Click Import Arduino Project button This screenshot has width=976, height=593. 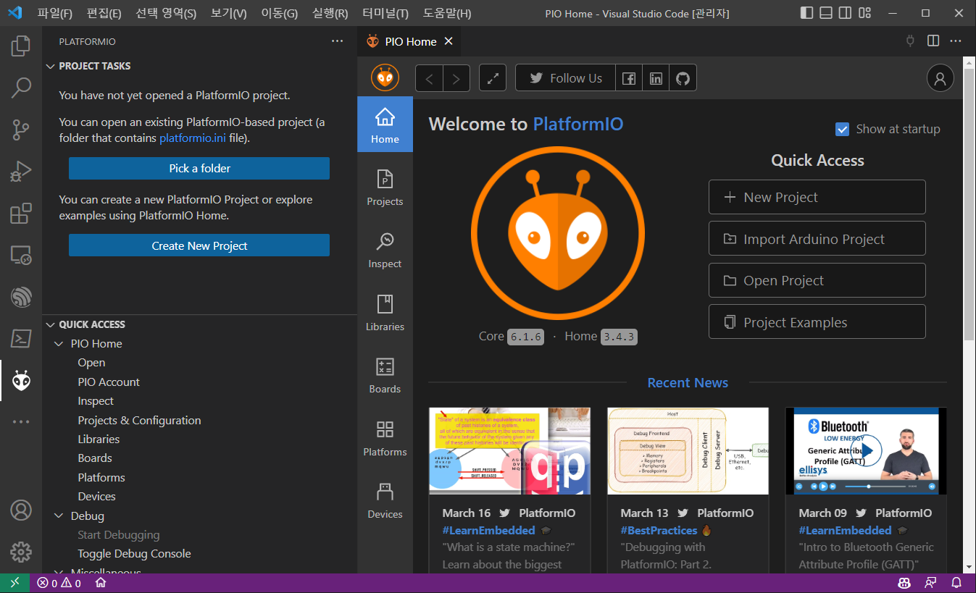[x=817, y=239]
